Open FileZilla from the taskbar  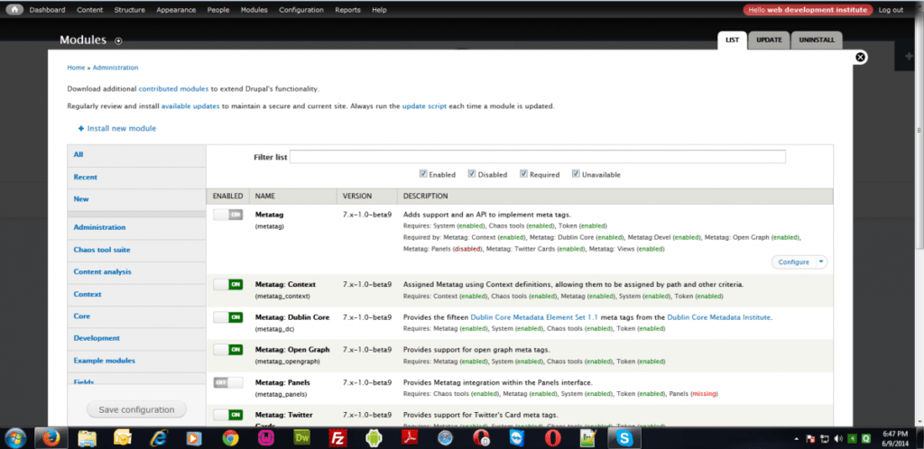(337, 437)
